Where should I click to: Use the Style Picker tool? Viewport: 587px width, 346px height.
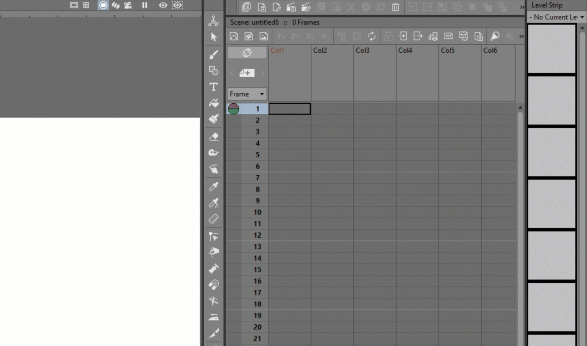tap(213, 186)
